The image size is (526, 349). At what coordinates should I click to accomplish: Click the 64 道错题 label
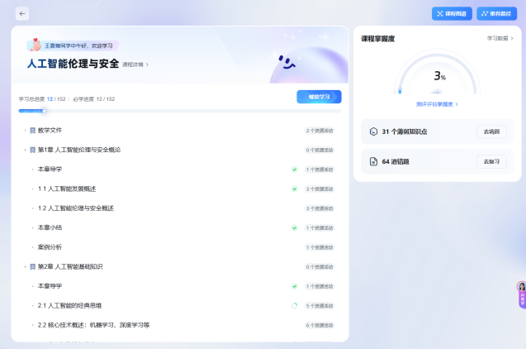396,161
